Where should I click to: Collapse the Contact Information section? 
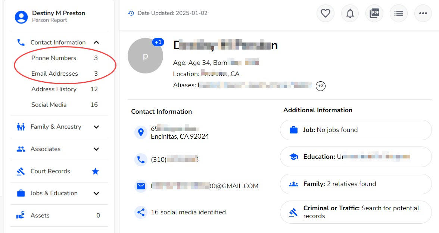click(x=96, y=42)
